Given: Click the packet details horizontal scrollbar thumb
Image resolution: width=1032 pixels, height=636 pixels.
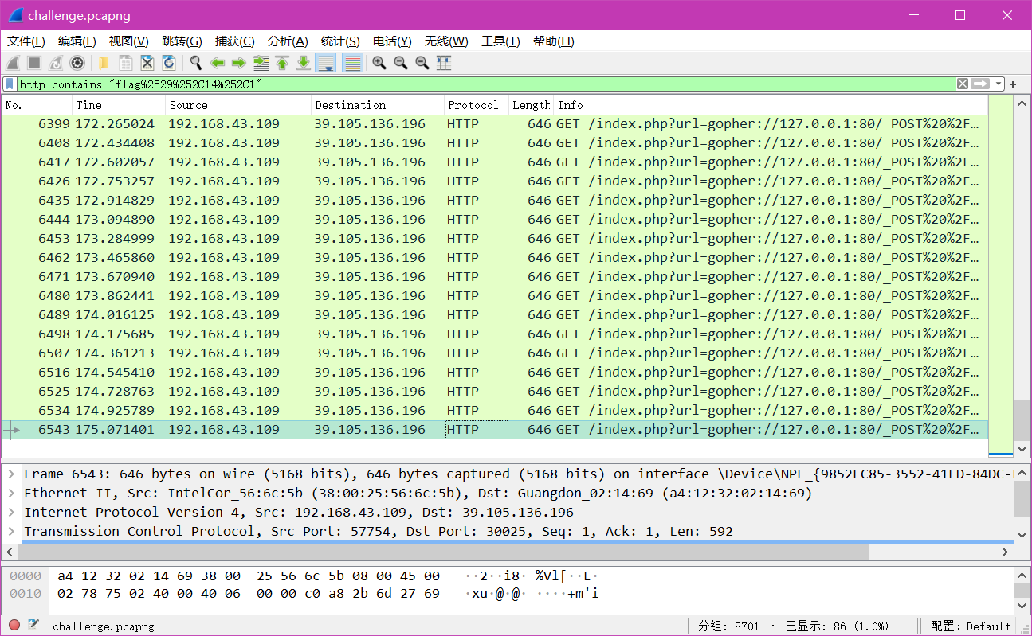Looking at the screenshot, I should pos(444,552).
